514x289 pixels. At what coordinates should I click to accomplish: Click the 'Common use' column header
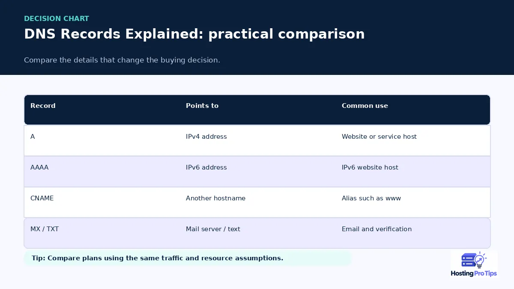365,106
